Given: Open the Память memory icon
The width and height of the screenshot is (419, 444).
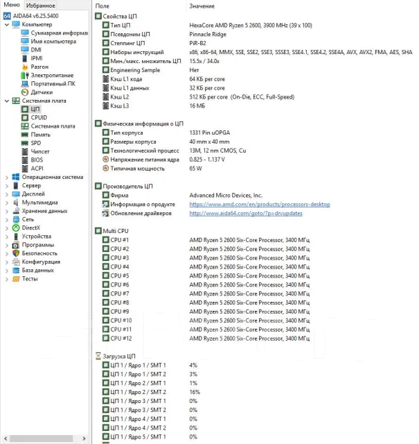Looking at the screenshot, I should pos(25,135).
